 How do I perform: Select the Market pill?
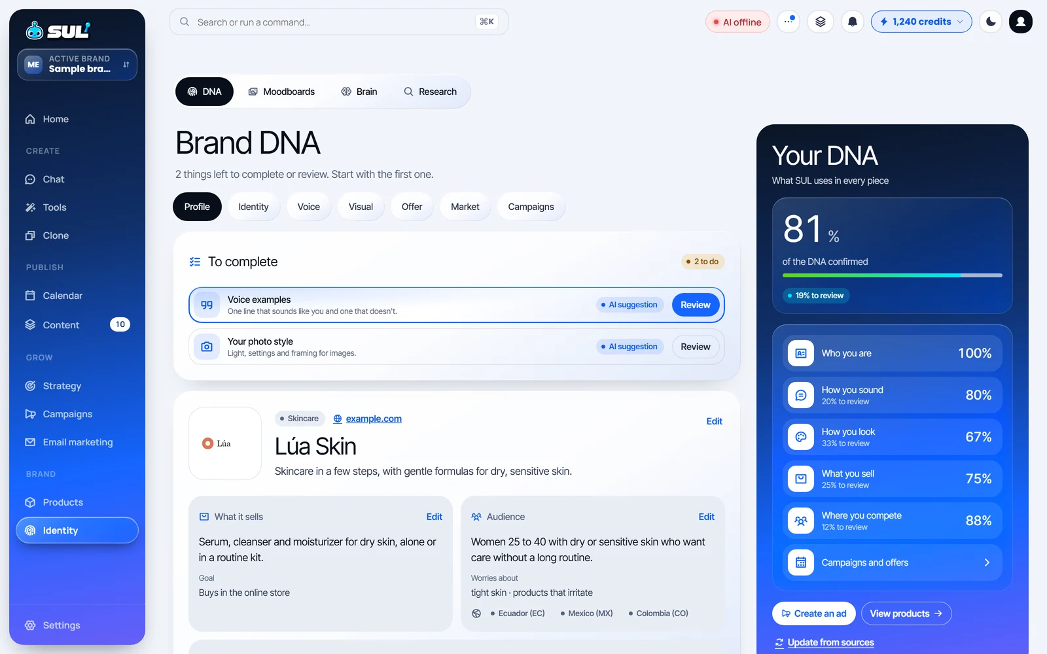point(465,207)
